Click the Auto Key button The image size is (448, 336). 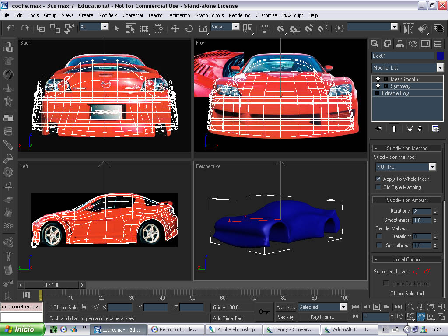(x=286, y=308)
